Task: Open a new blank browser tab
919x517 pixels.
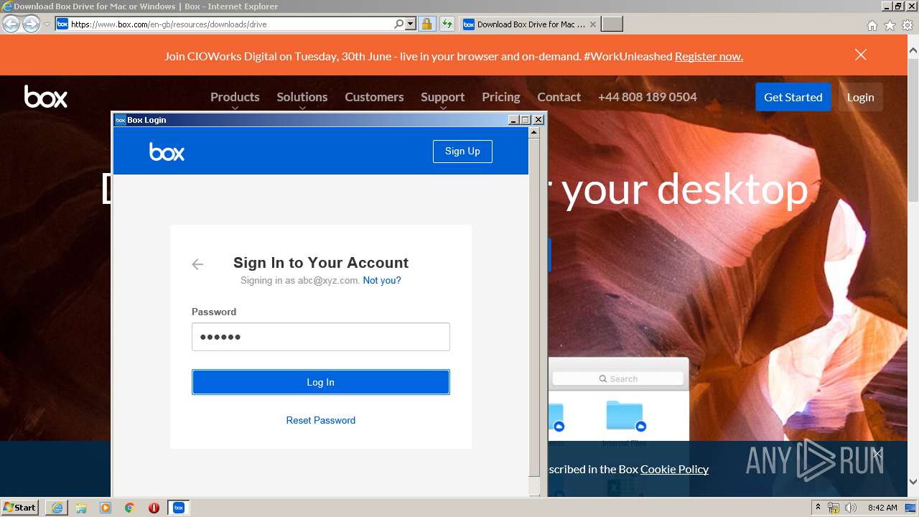Action: [612, 24]
